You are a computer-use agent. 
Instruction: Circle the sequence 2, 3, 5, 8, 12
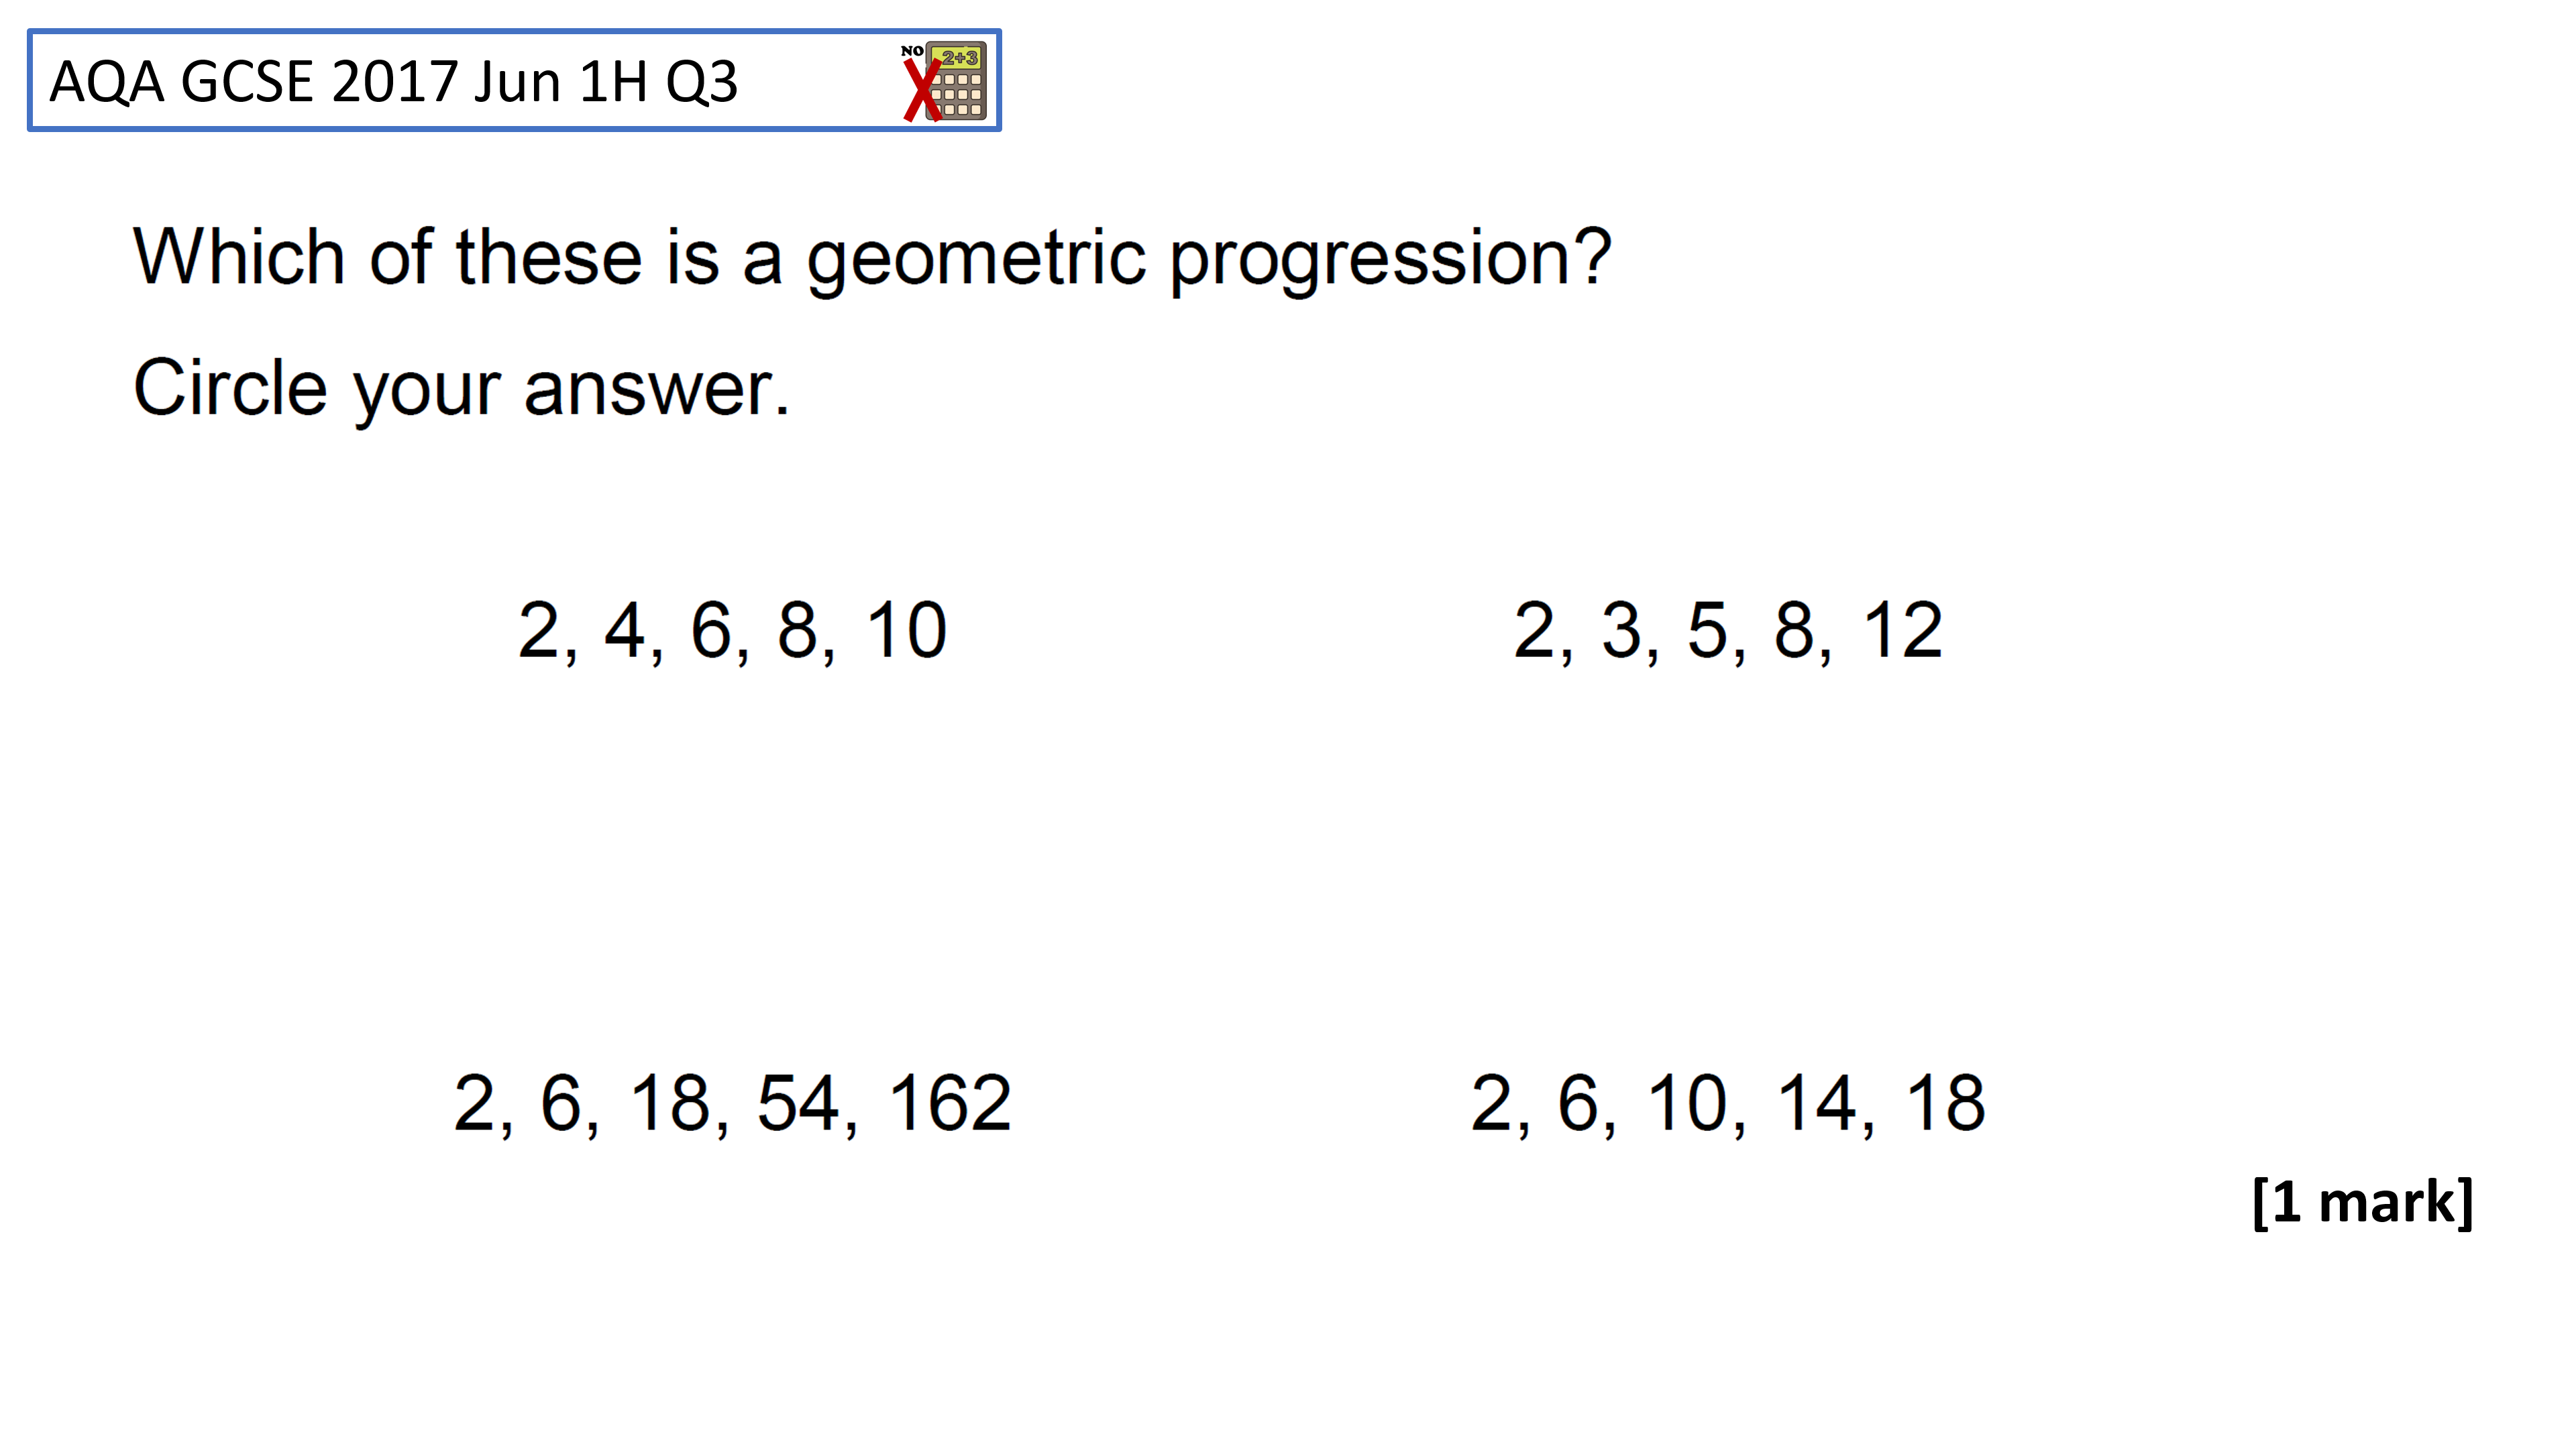(1728, 631)
